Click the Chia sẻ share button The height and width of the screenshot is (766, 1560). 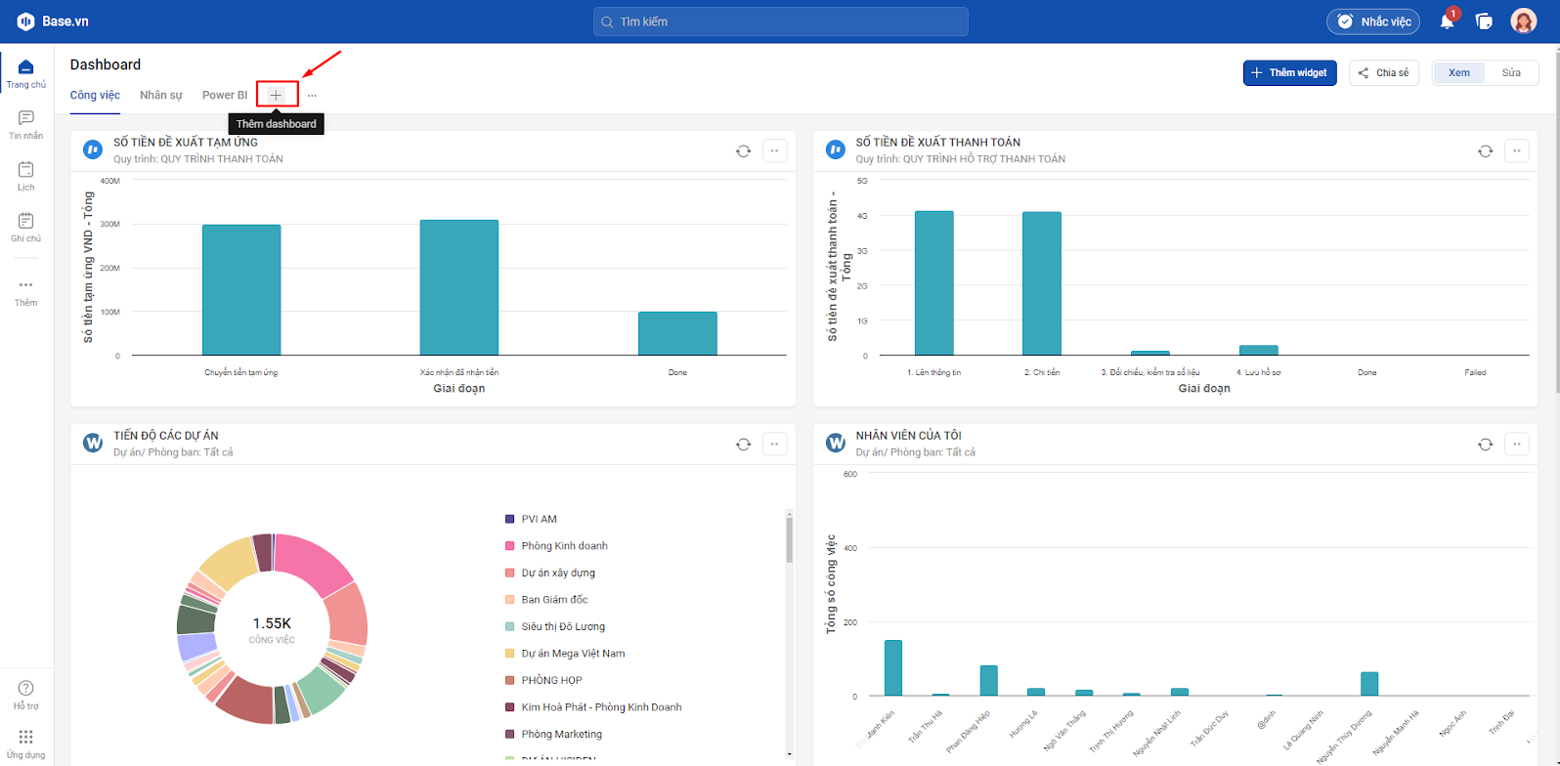point(1384,73)
